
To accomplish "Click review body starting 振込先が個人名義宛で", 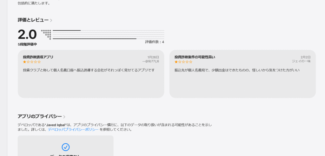I will tap(237, 70).
